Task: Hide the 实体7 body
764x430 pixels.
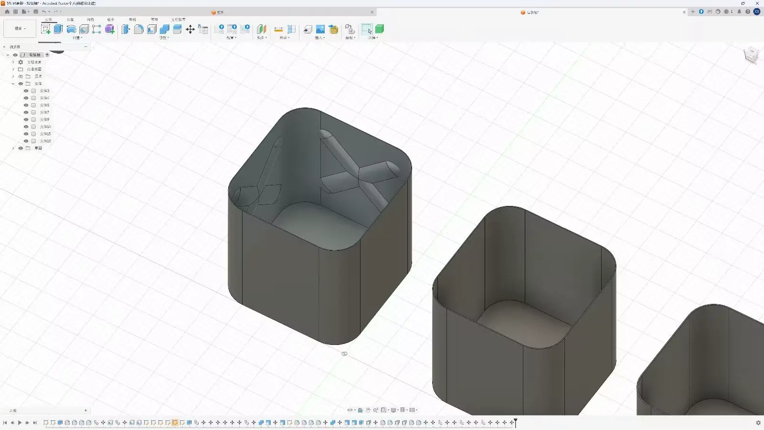Action: 26,112
